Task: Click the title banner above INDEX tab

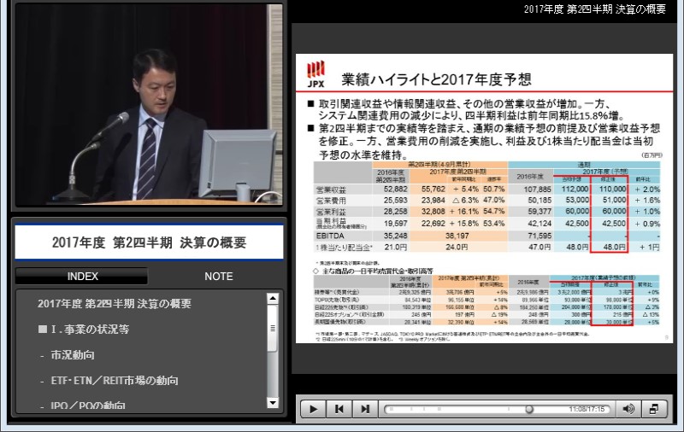Action: (x=149, y=242)
